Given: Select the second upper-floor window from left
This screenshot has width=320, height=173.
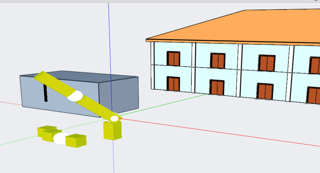Looking at the screenshot, I should (x=218, y=61).
